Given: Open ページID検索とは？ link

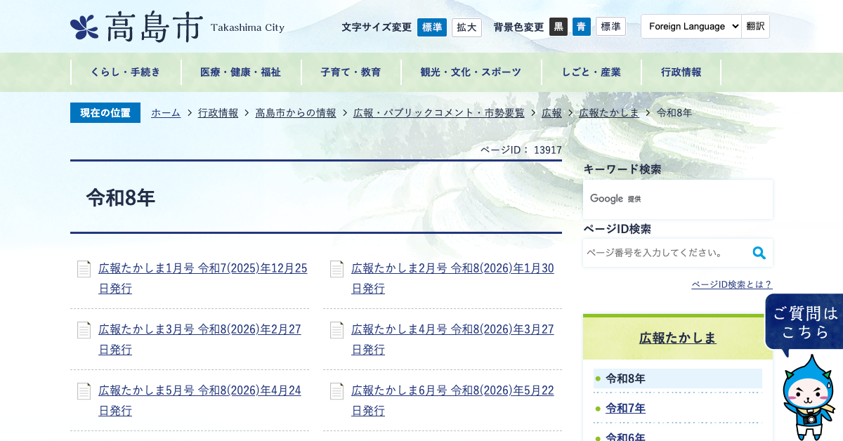Looking at the screenshot, I should (x=732, y=284).
